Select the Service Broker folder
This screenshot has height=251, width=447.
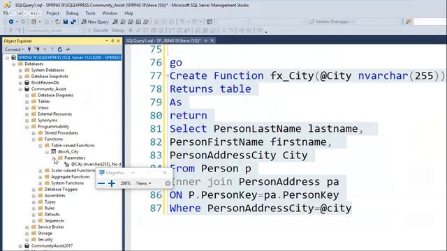point(51,227)
